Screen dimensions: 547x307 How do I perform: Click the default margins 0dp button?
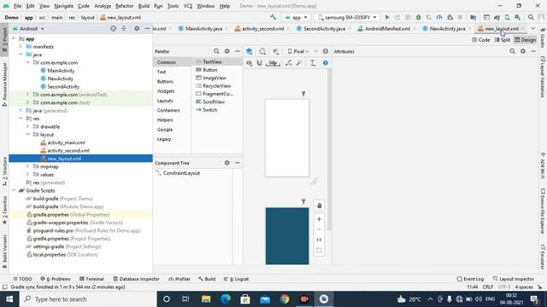273,63
